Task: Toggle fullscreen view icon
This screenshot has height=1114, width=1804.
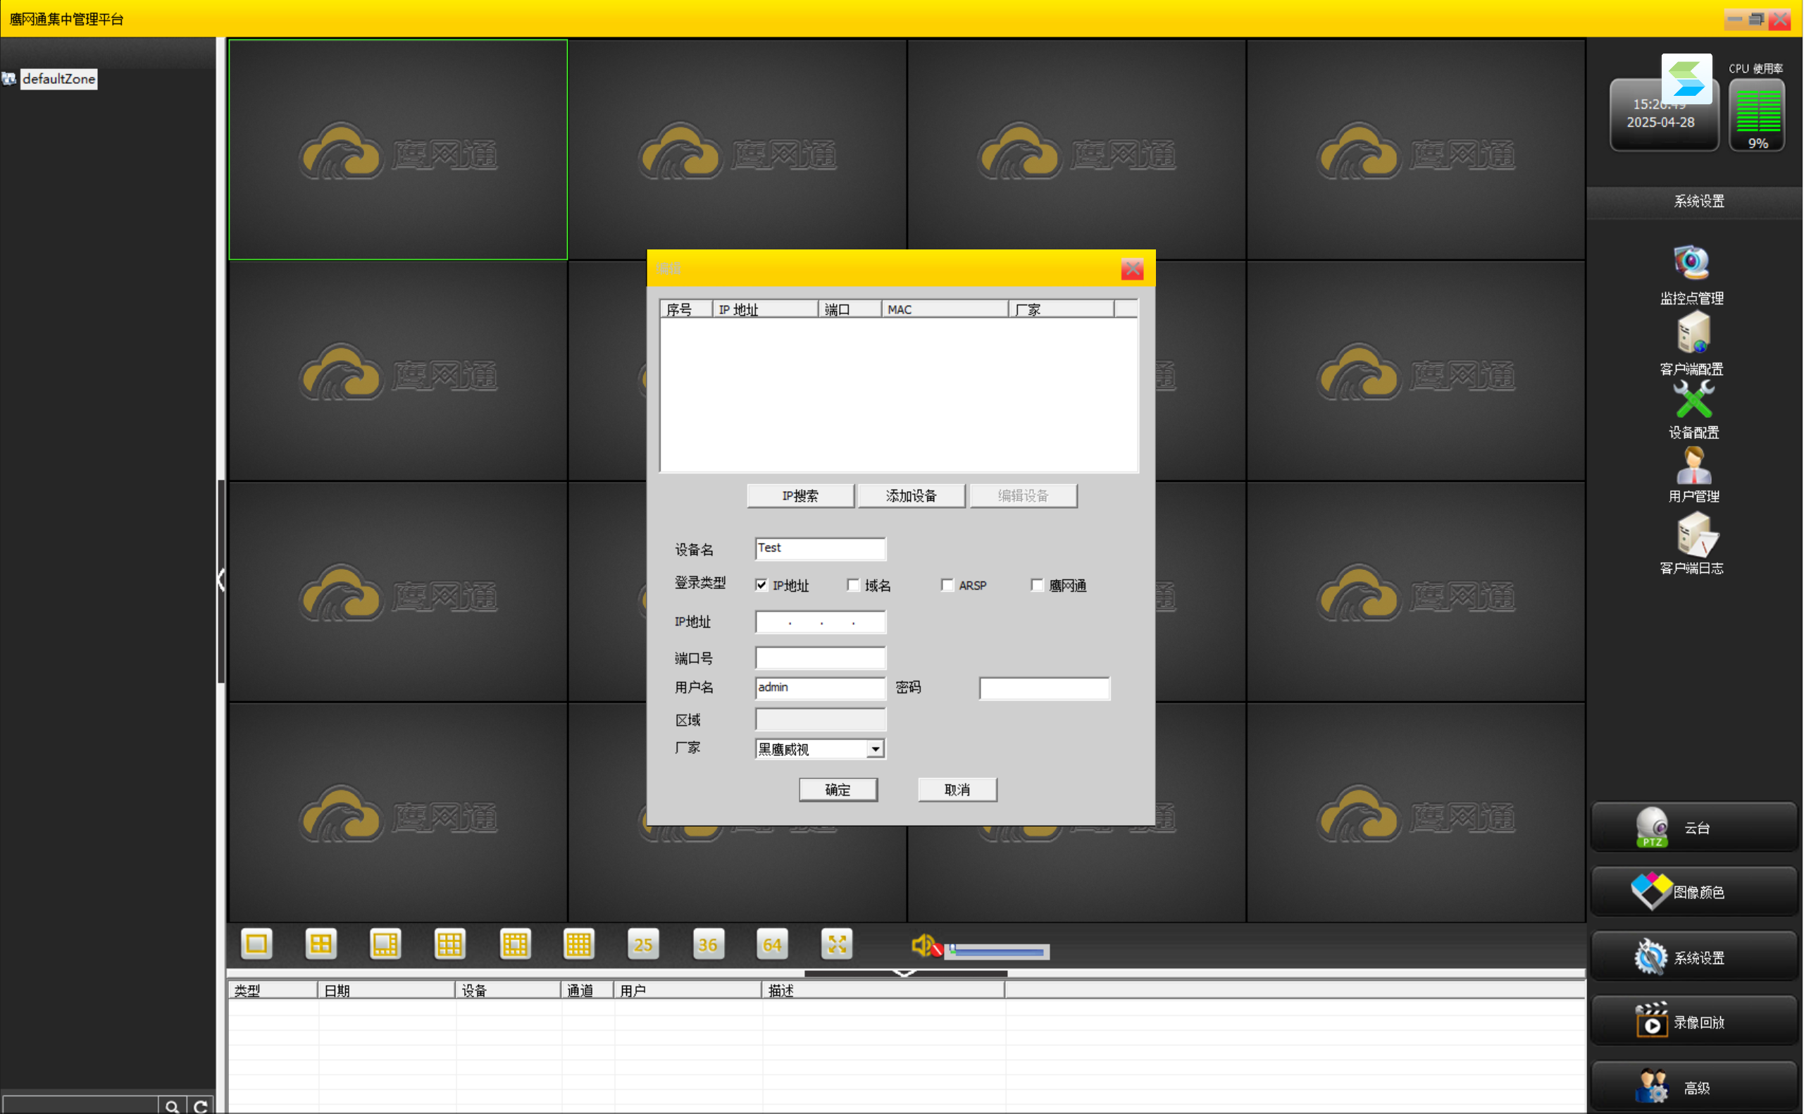Action: click(838, 943)
